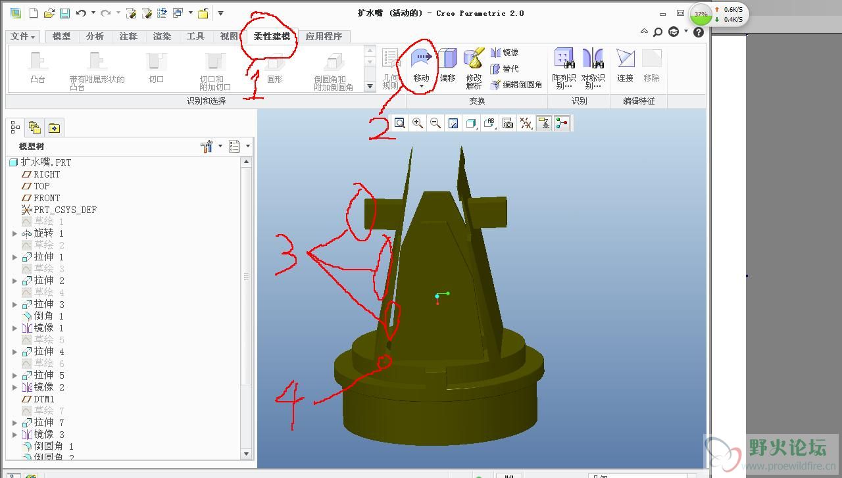
Task: Open saved views (named orientation) icon
Action: pyautogui.click(x=489, y=123)
